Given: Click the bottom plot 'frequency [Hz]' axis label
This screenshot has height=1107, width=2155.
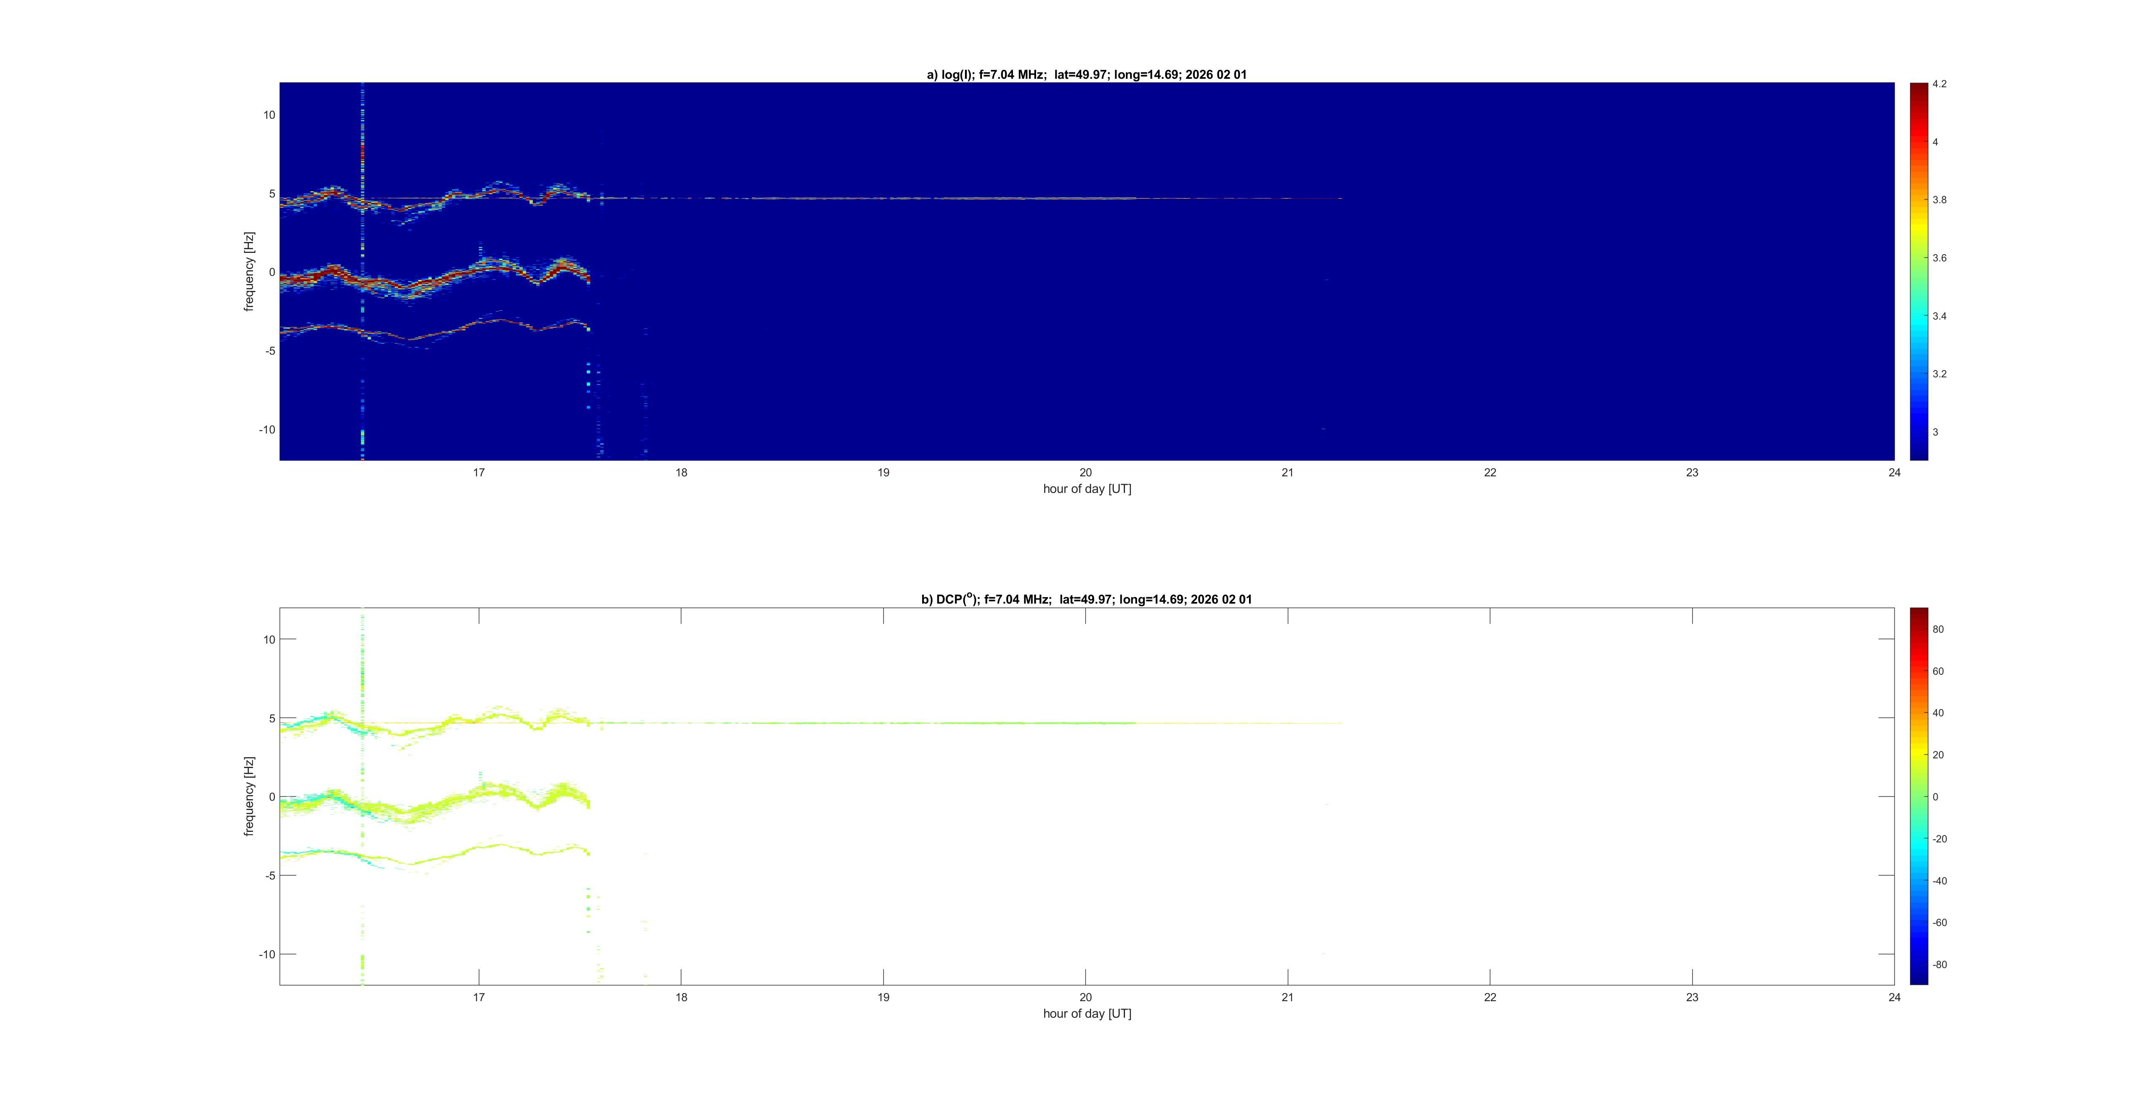Looking at the screenshot, I should [x=249, y=796].
